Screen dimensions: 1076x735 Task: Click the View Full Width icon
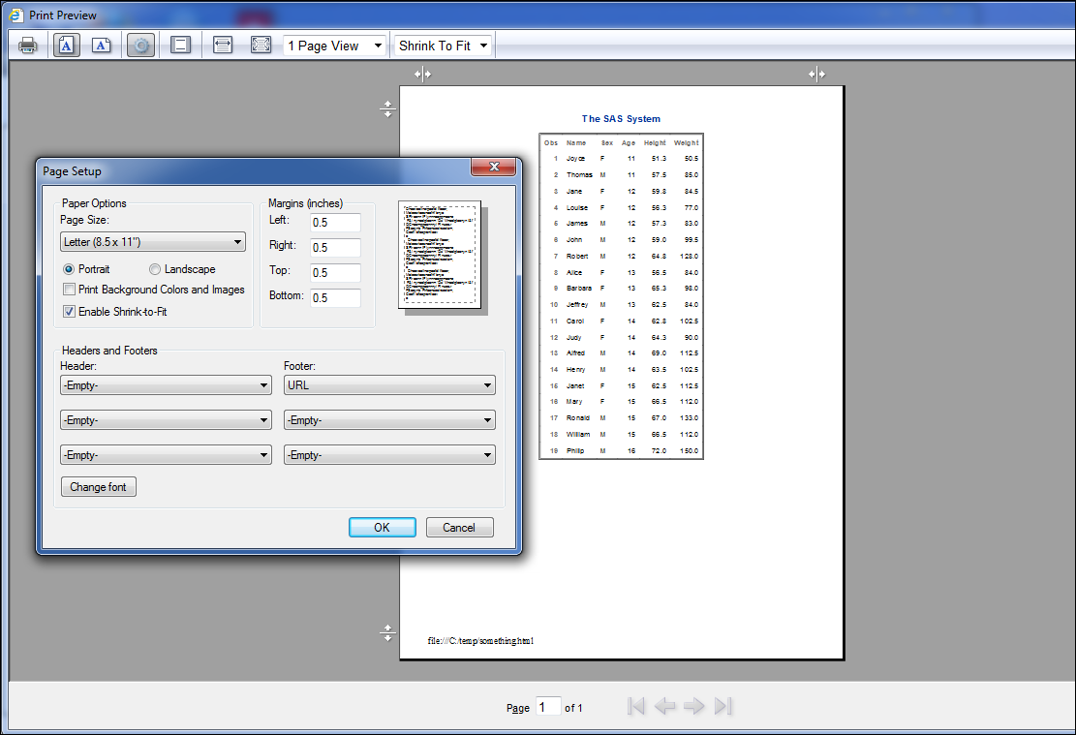coord(222,45)
